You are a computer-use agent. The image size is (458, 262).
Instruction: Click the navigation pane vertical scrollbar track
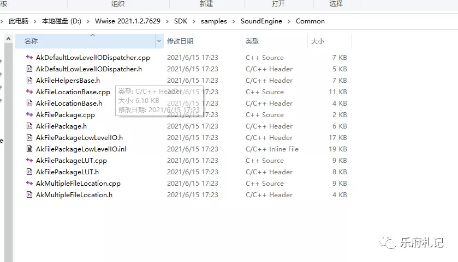click(x=9, y=151)
